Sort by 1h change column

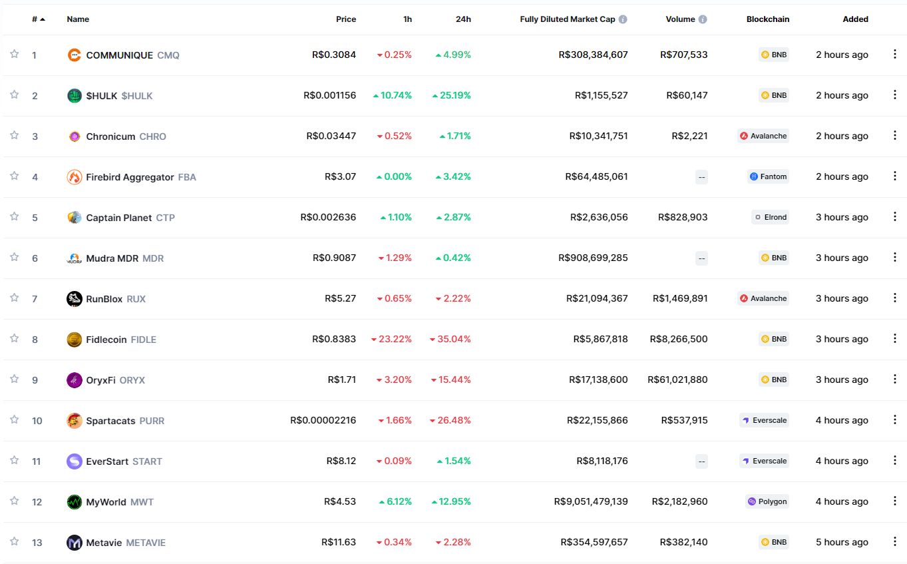pos(407,19)
